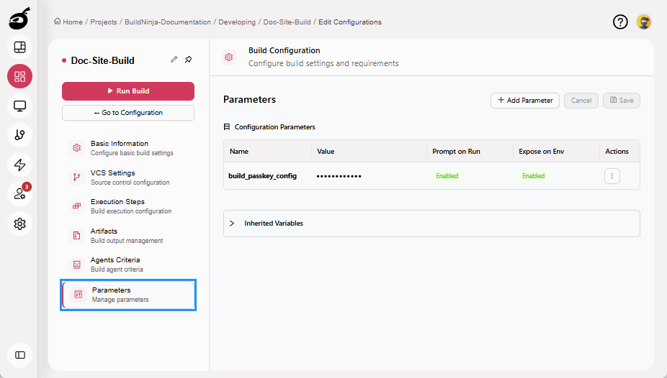Click the Prompt on Run column header
The height and width of the screenshot is (378, 667).
(456, 152)
